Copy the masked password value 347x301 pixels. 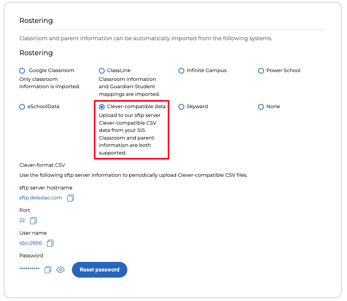coord(48,270)
